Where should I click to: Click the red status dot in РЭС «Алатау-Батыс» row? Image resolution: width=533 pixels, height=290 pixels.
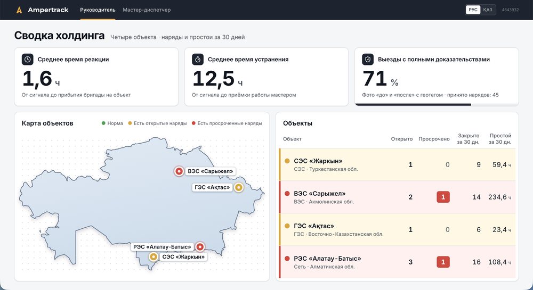287,259
